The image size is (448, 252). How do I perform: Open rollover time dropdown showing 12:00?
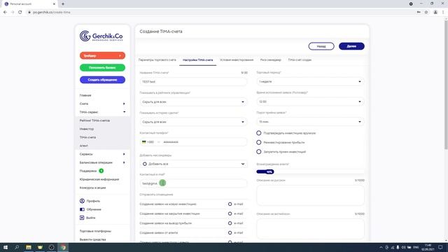coord(310,101)
